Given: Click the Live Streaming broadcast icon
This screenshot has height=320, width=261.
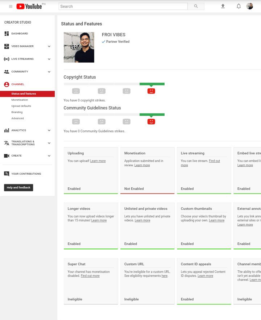Looking at the screenshot, I should 7,59.
